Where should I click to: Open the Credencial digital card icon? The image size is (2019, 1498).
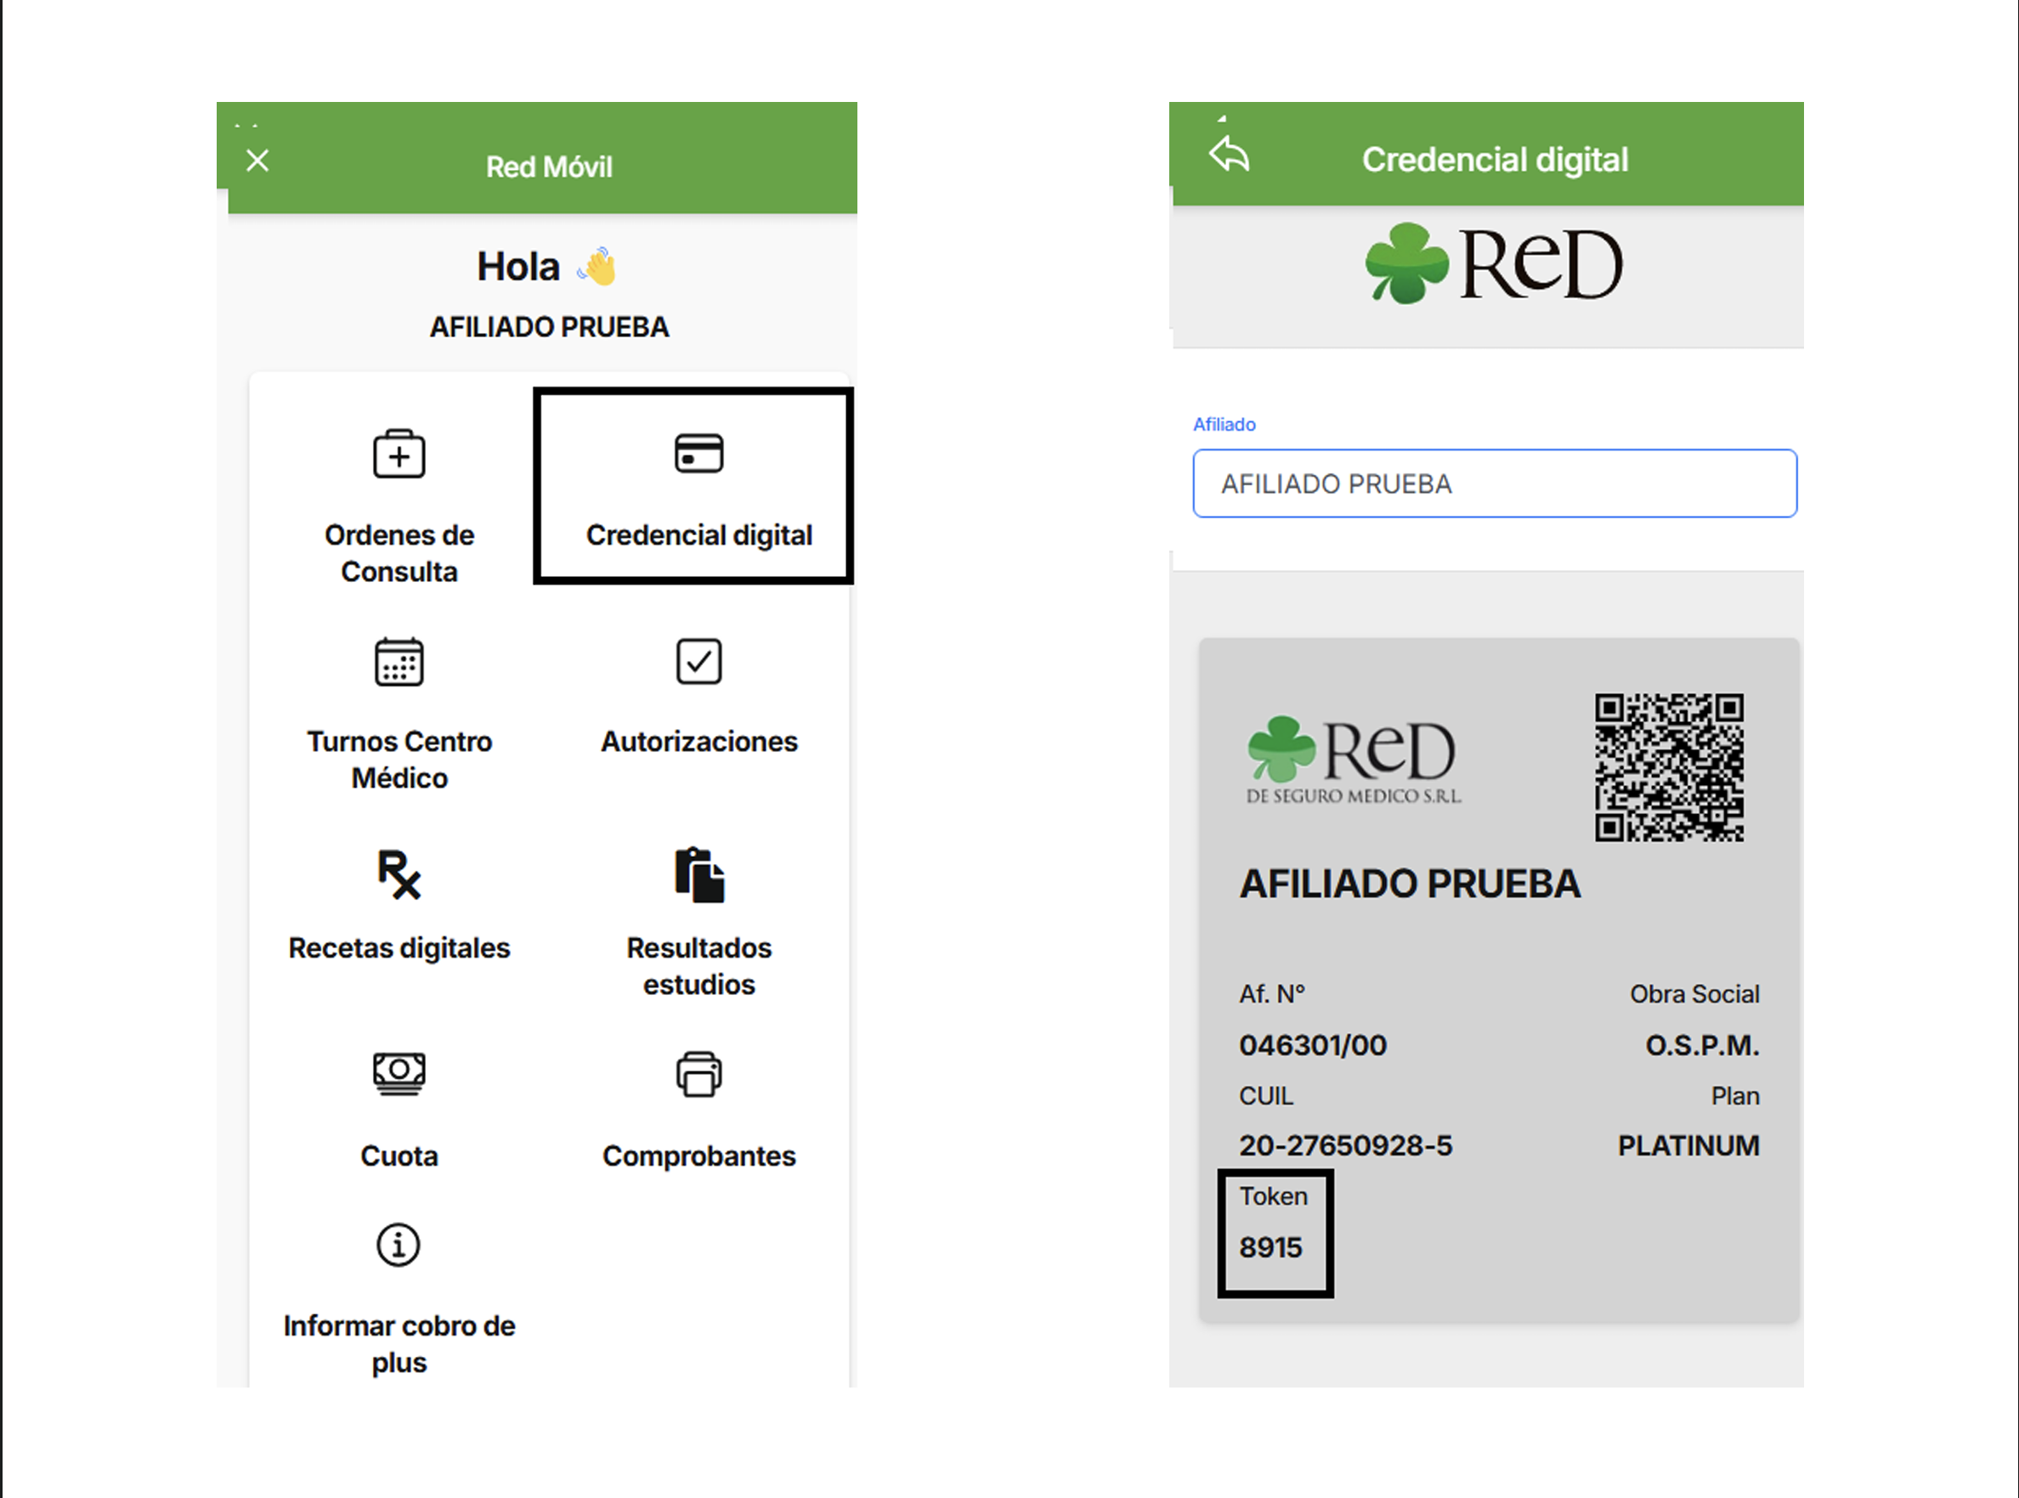699,454
